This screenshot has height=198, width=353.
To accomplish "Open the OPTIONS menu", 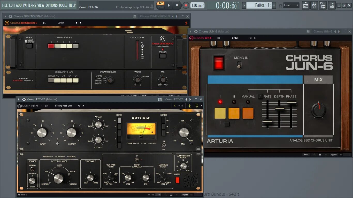I will 52,5.
